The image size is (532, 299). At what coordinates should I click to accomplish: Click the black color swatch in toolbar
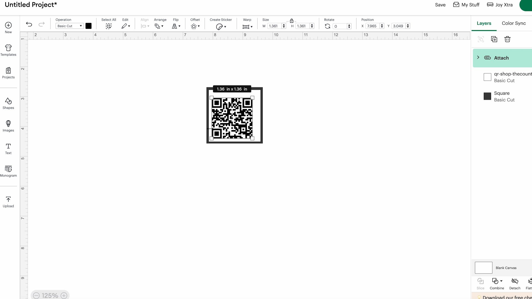[88, 26]
